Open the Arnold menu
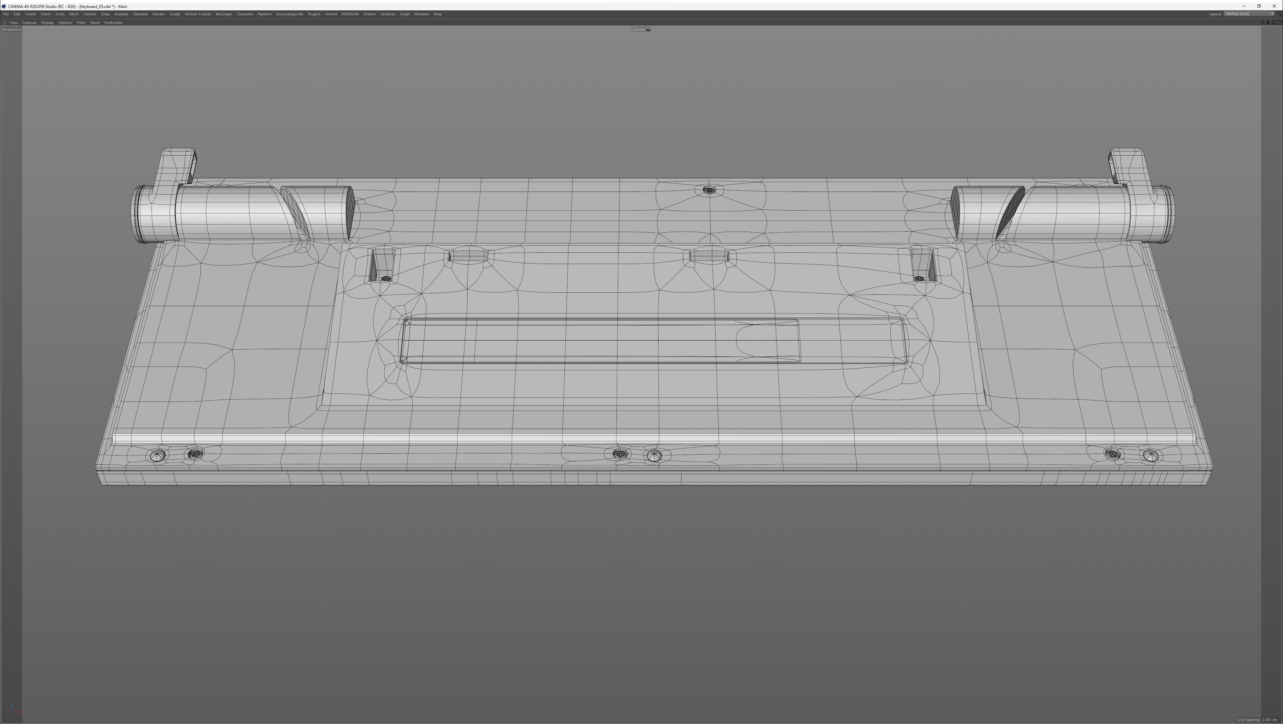1283x724 pixels. click(331, 14)
